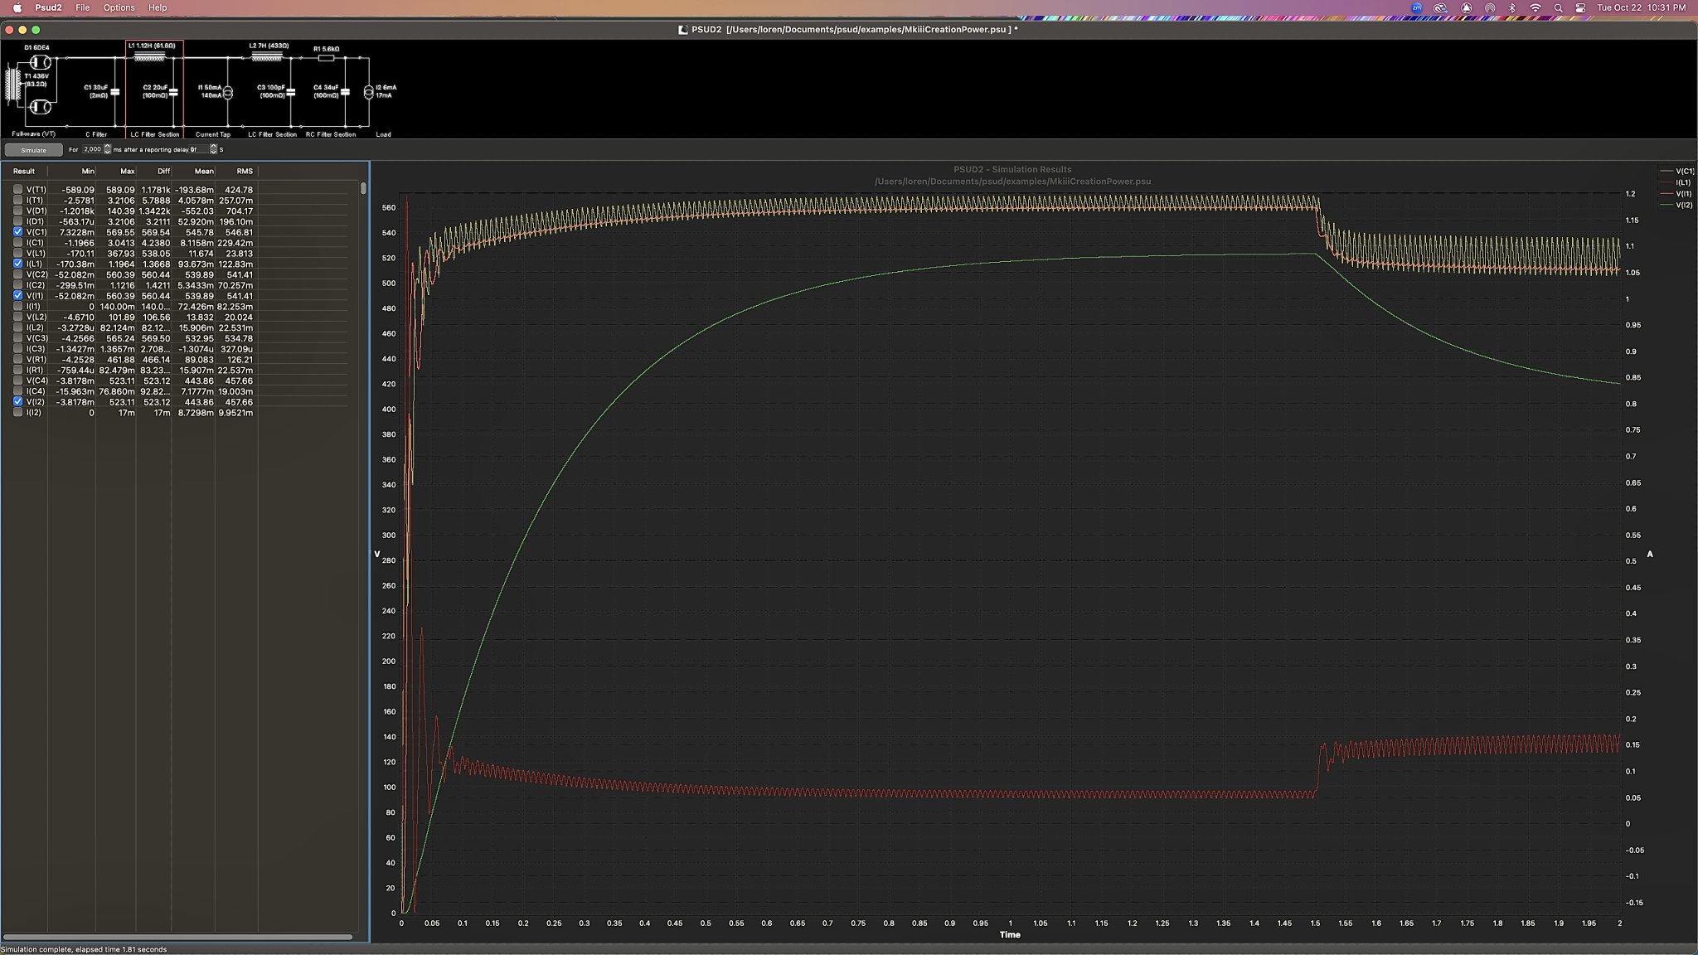Click the C2 20uF capacitor symbol
The height and width of the screenshot is (955, 1698).
point(174,91)
